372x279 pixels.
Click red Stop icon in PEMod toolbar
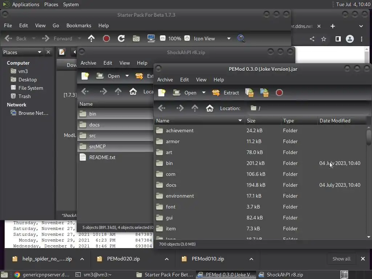pyautogui.click(x=279, y=93)
